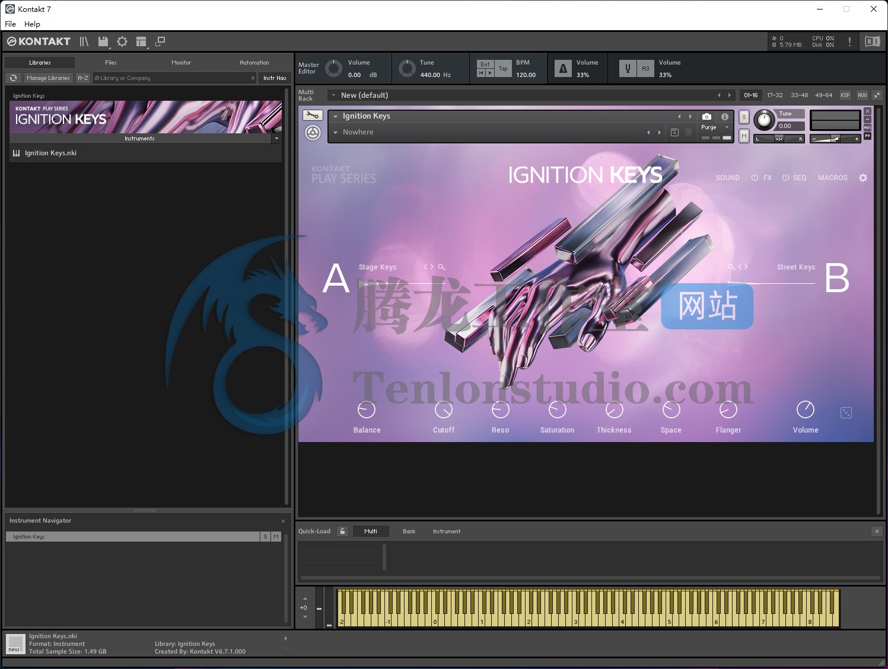Screen dimensions: 888x669
Task: Lock the Quick-Load pane
Action: [342, 531]
